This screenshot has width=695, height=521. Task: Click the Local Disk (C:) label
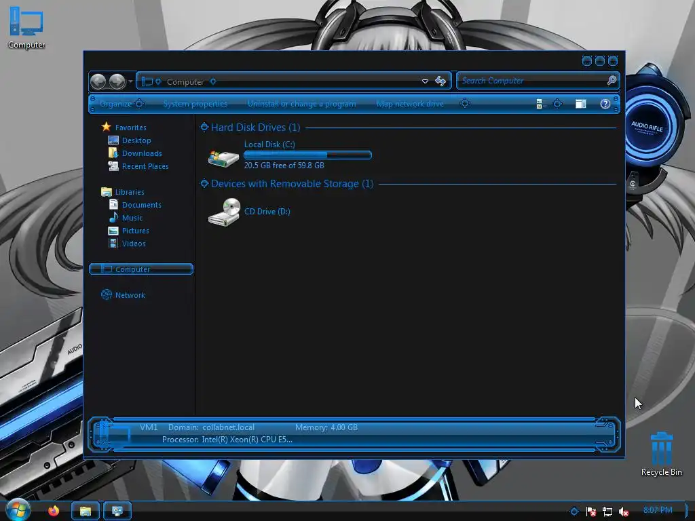[269, 144]
